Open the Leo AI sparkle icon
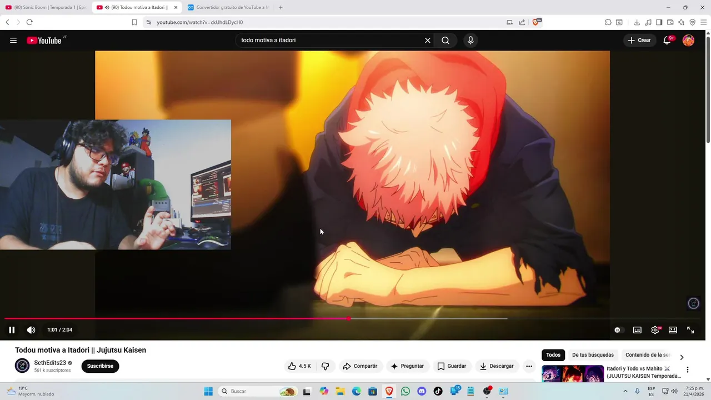The height and width of the screenshot is (400, 711). [681, 22]
